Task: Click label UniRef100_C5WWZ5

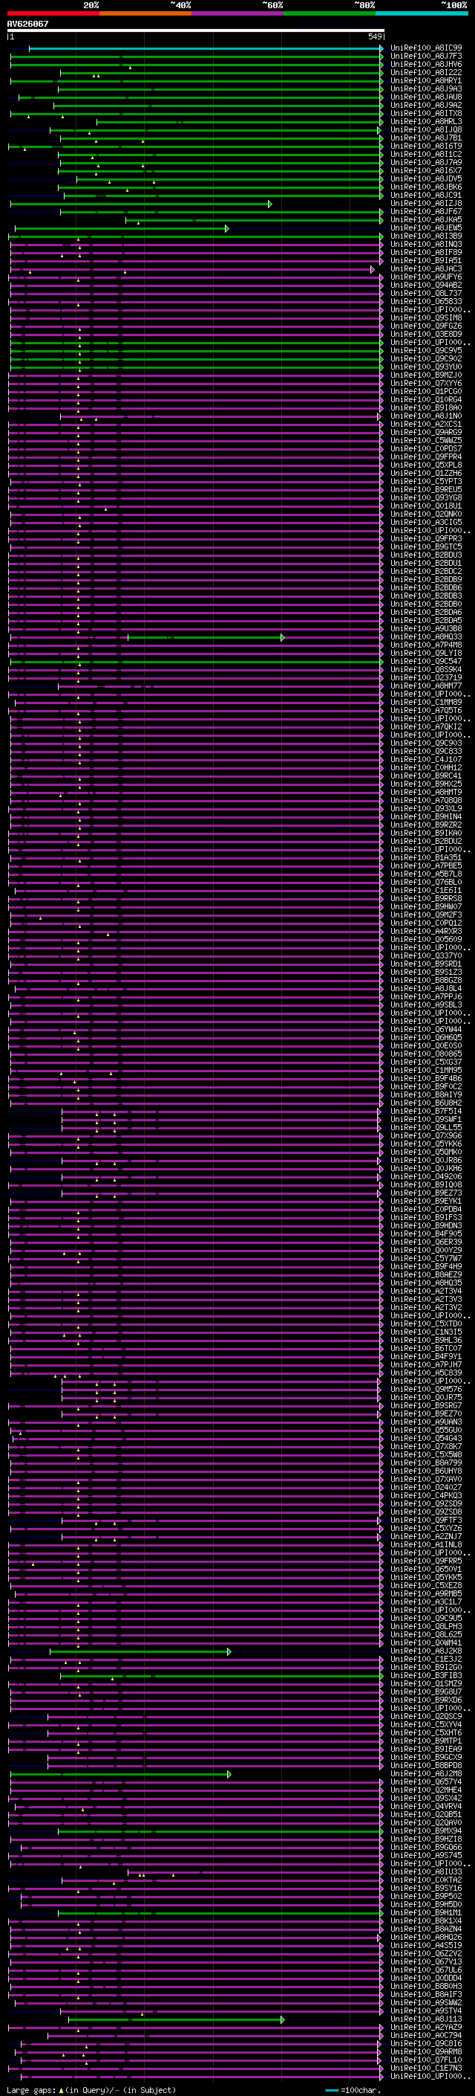Action: point(426,440)
